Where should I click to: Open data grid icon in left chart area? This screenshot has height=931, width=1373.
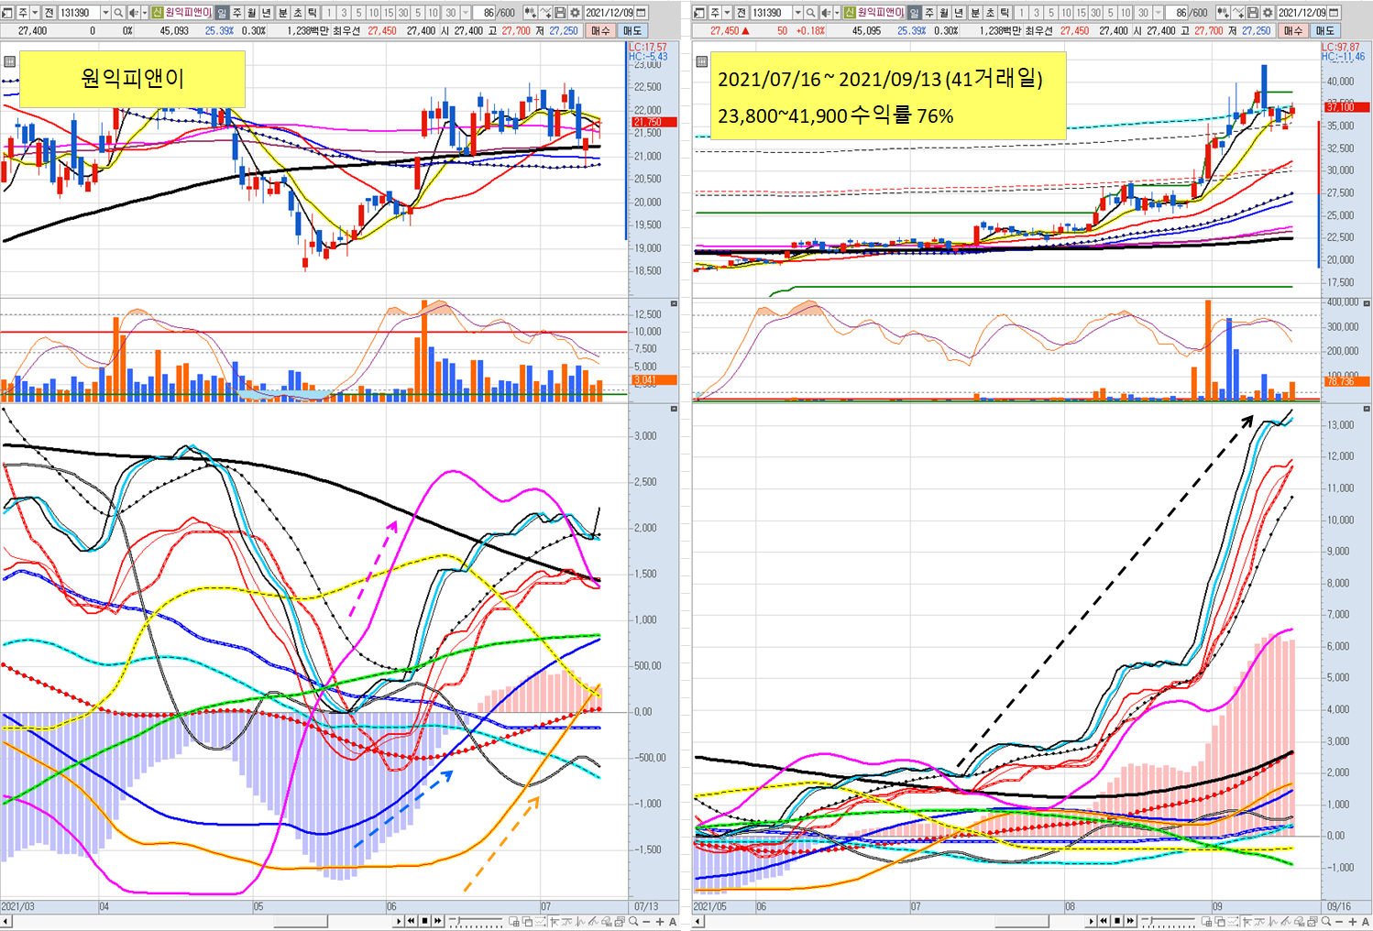[10, 61]
